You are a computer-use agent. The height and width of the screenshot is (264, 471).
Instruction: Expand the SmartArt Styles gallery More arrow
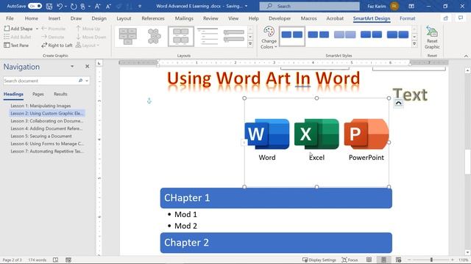point(414,44)
